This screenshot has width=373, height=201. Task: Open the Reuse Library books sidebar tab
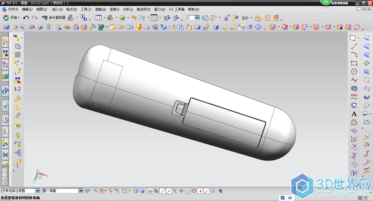(5, 76)
